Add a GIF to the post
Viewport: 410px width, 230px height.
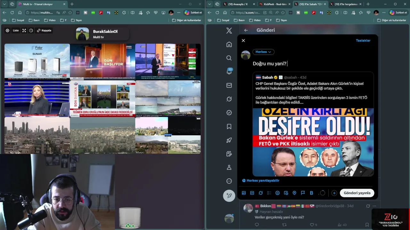pyautogui.click(x=252, y=193)
